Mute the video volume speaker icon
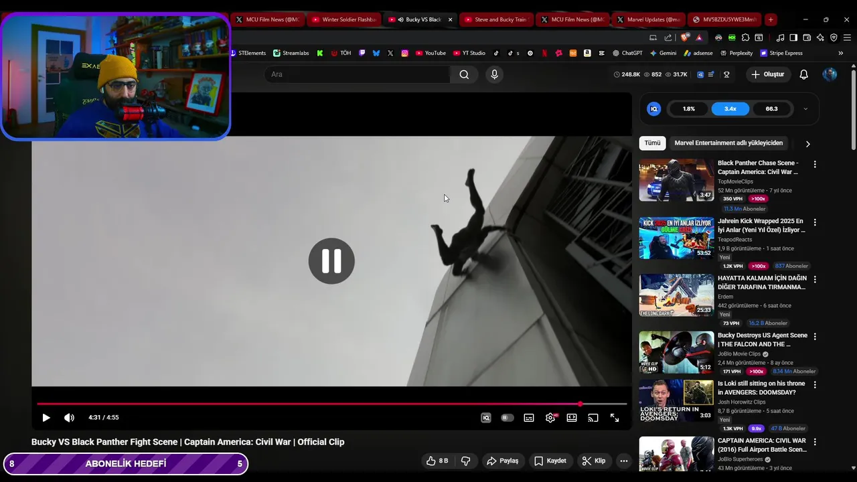 (x=69, y=418)
